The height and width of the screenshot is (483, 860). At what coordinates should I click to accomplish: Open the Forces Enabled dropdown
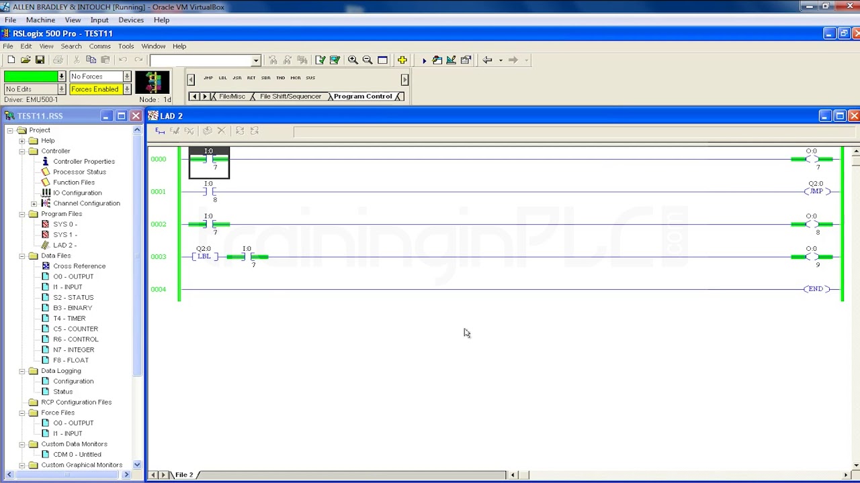[127, 89]
